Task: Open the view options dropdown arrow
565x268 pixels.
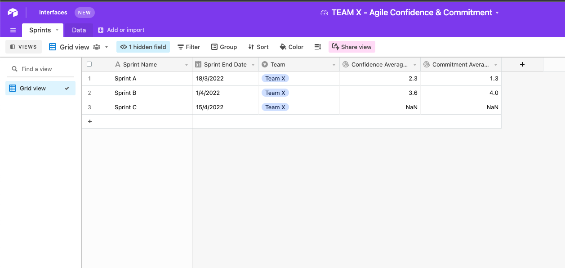Action: tap(107, 47)
